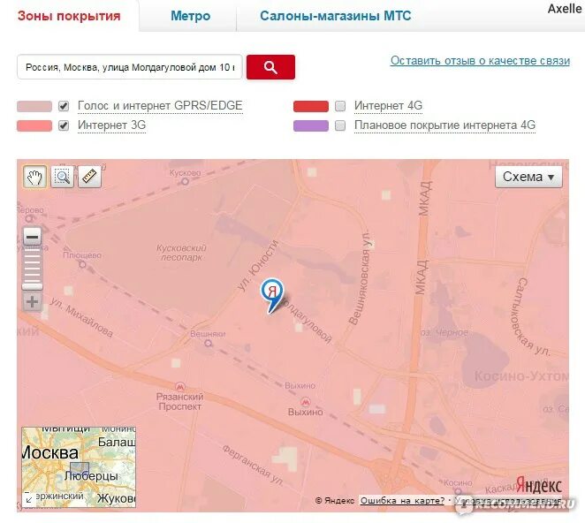
Task: Click the ул. Михайлова street label
Action: [81, 317]
